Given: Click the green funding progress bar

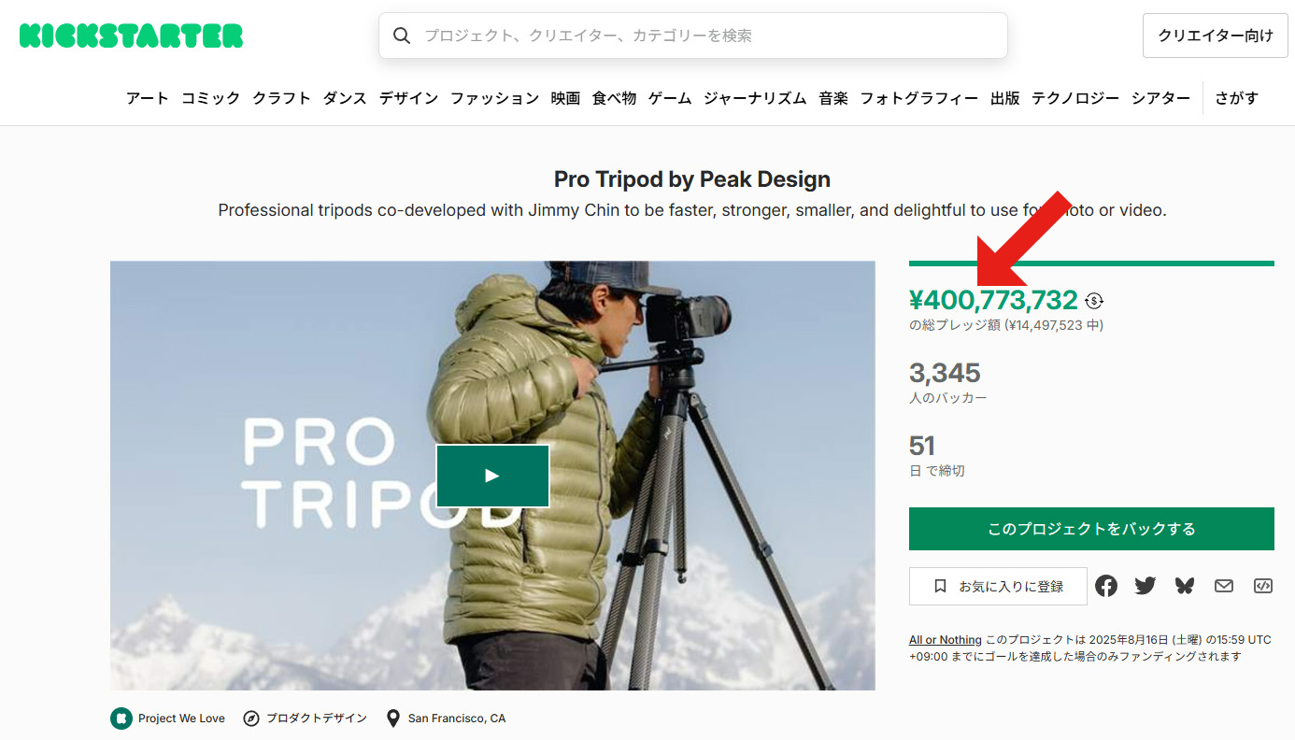Looking at the screenshot, I should tap(1091, 263).
